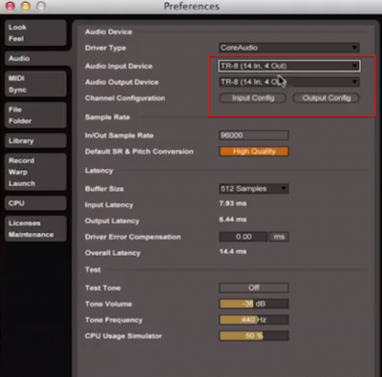
Task: Switch to the MIDI Sync tab
Action: tap(35, 84)
